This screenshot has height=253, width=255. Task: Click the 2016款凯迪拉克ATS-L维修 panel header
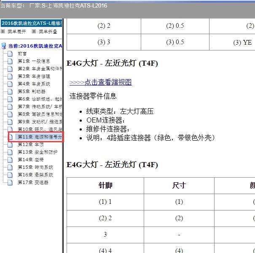pyautogui.click(x=32, y=23)
